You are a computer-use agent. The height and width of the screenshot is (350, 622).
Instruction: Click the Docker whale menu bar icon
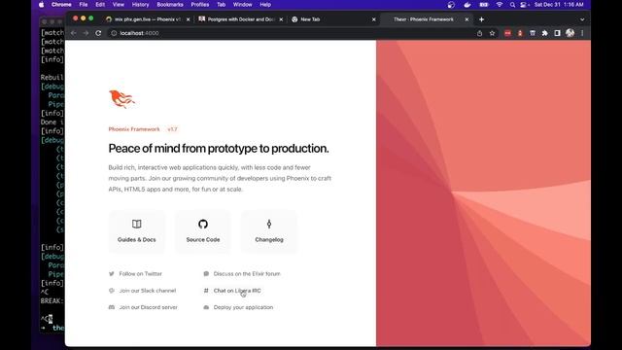[x=467, y=5]
